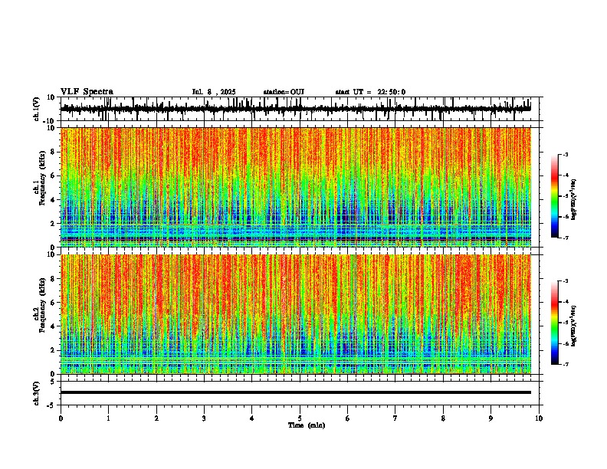The image size is (607, 469).
Task: Click time-axis tick label "5"
Action: pos(300,418)
